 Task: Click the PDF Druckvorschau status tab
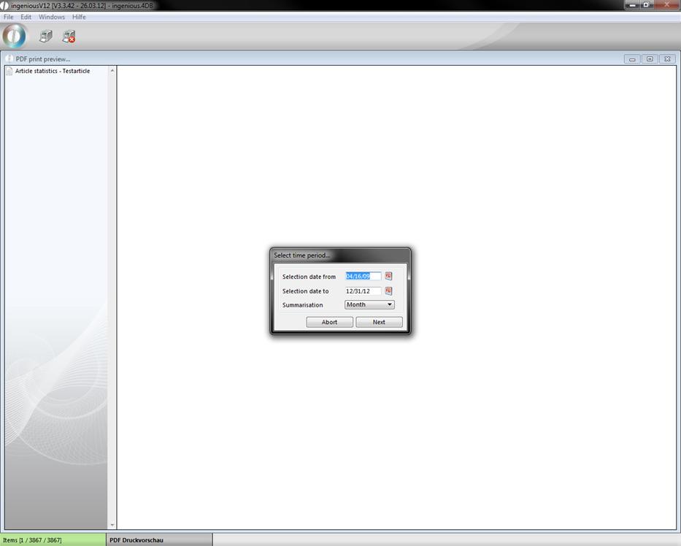click(136, 540)
